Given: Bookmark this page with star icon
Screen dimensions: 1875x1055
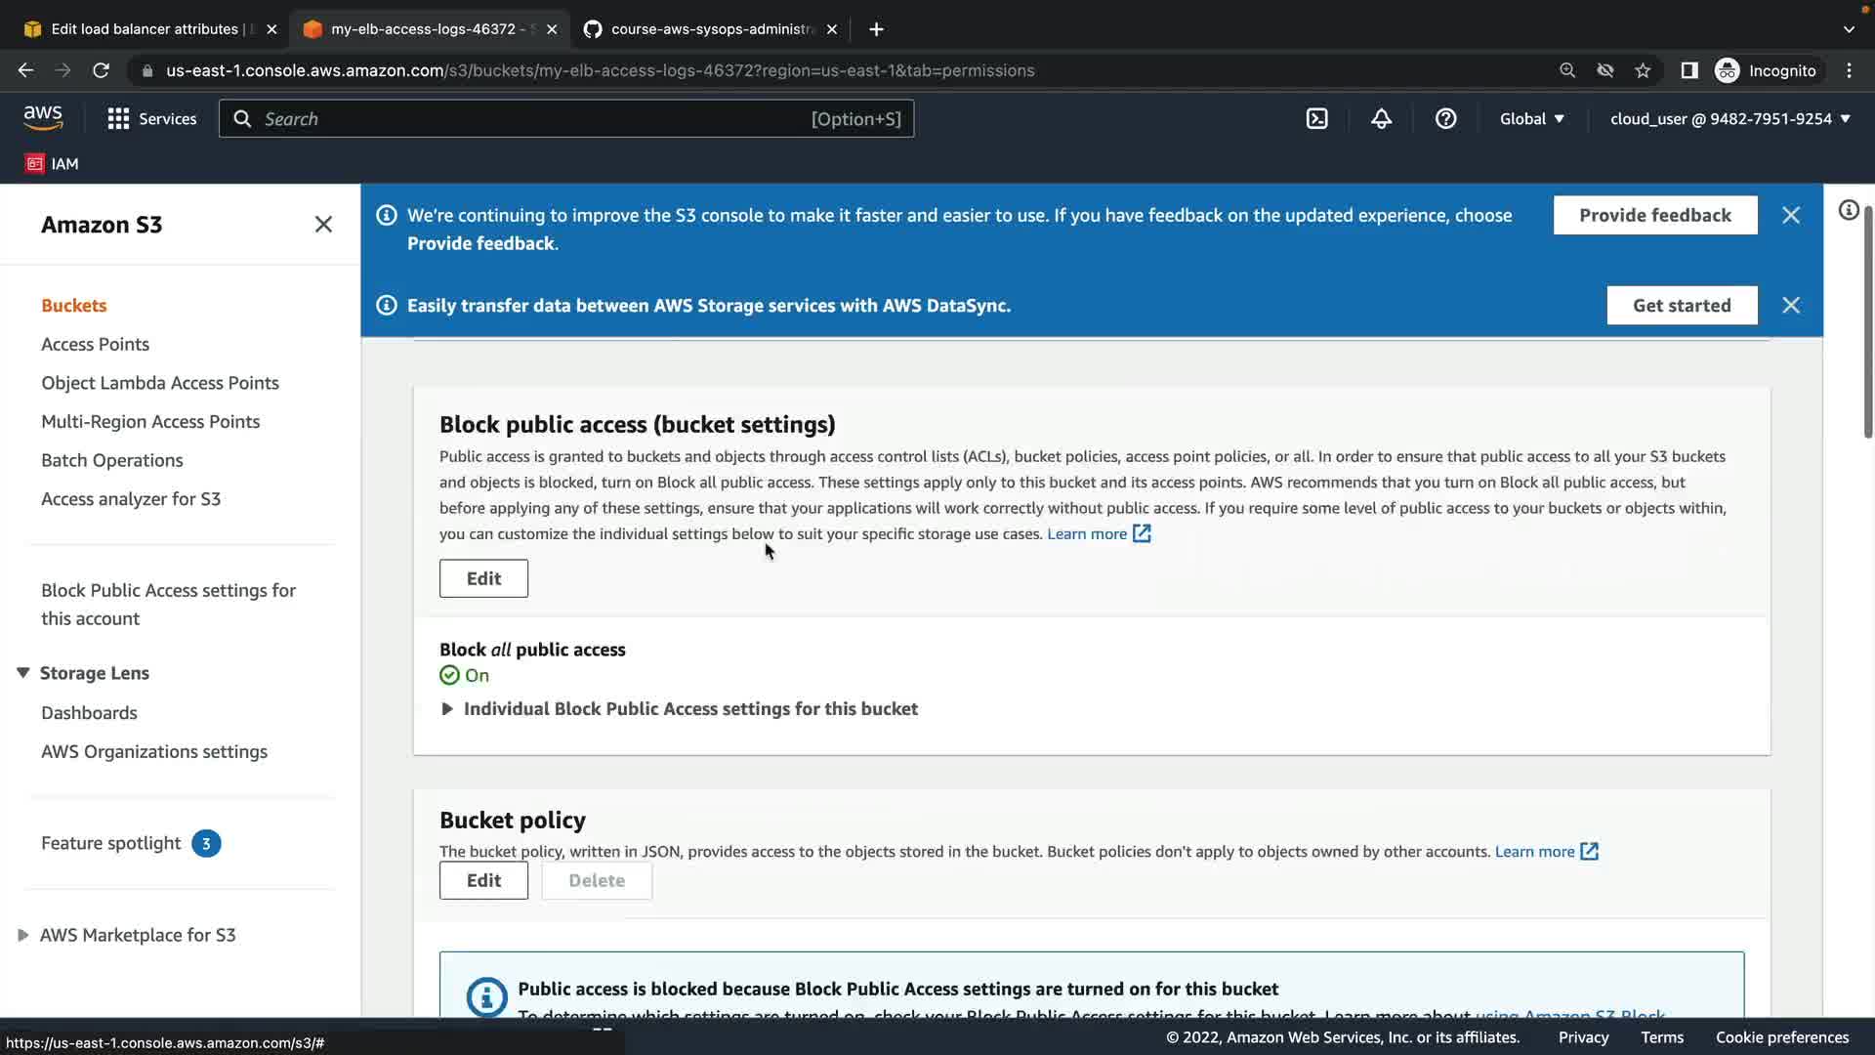Looking at the screenshot, I should 1643,70.
